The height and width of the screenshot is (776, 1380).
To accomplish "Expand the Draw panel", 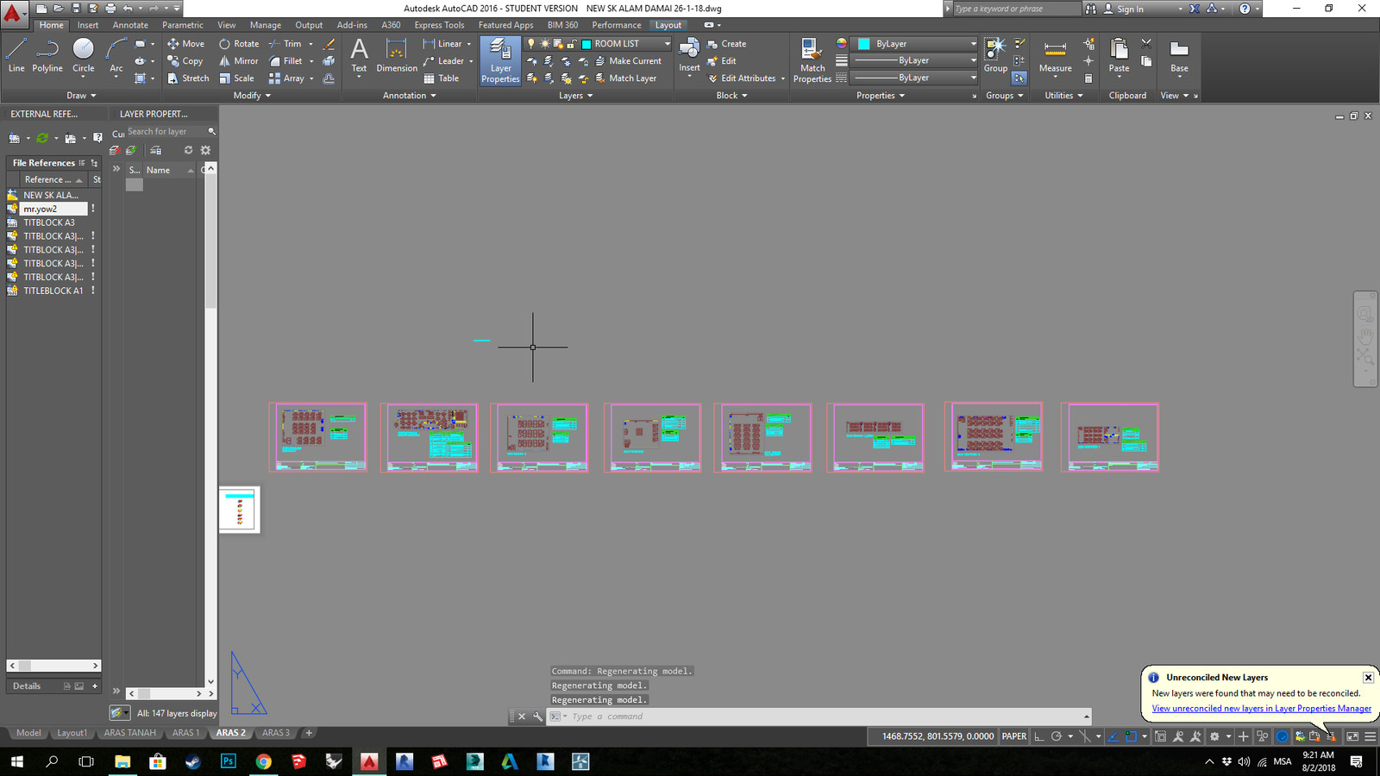I will tap(81, 96).
